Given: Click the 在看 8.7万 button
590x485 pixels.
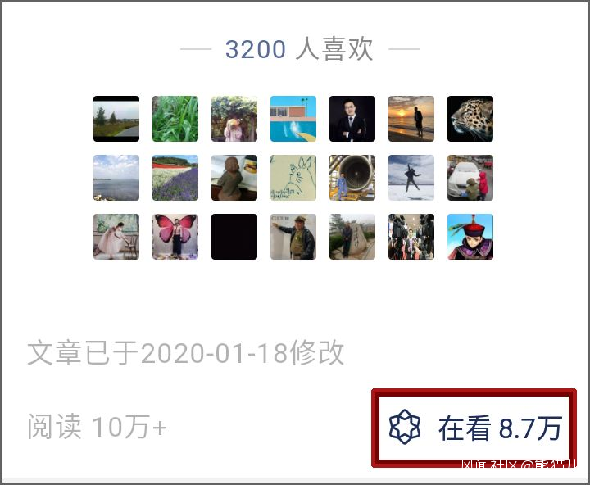Looking at the screenshot, I should pyautogui.click(x=475, y=428).
